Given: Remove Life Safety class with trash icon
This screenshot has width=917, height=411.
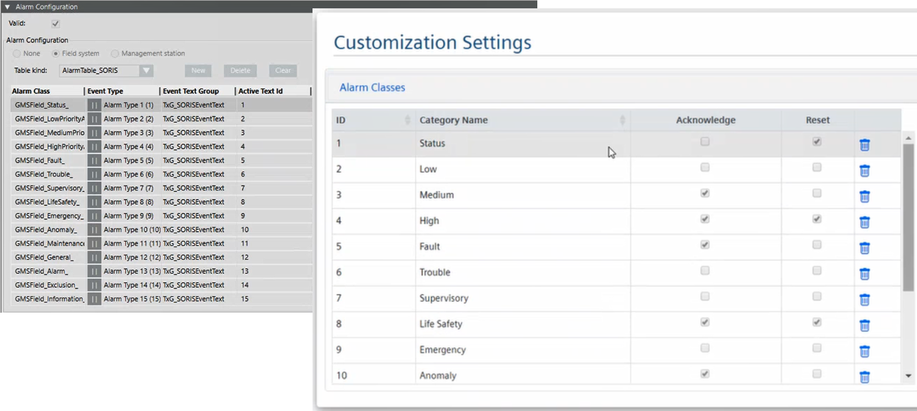Looking at the screenshot, I should tap(864, 325).
